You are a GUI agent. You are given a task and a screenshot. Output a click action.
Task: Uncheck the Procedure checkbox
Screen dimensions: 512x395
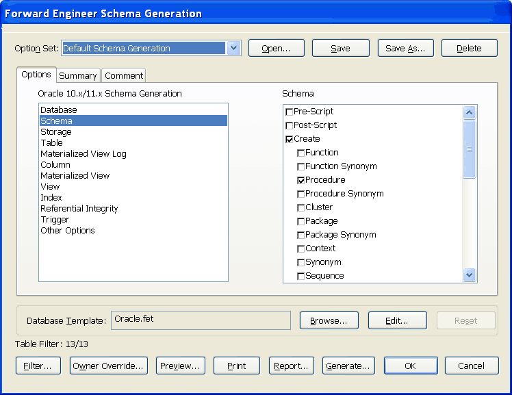[300, 180]
